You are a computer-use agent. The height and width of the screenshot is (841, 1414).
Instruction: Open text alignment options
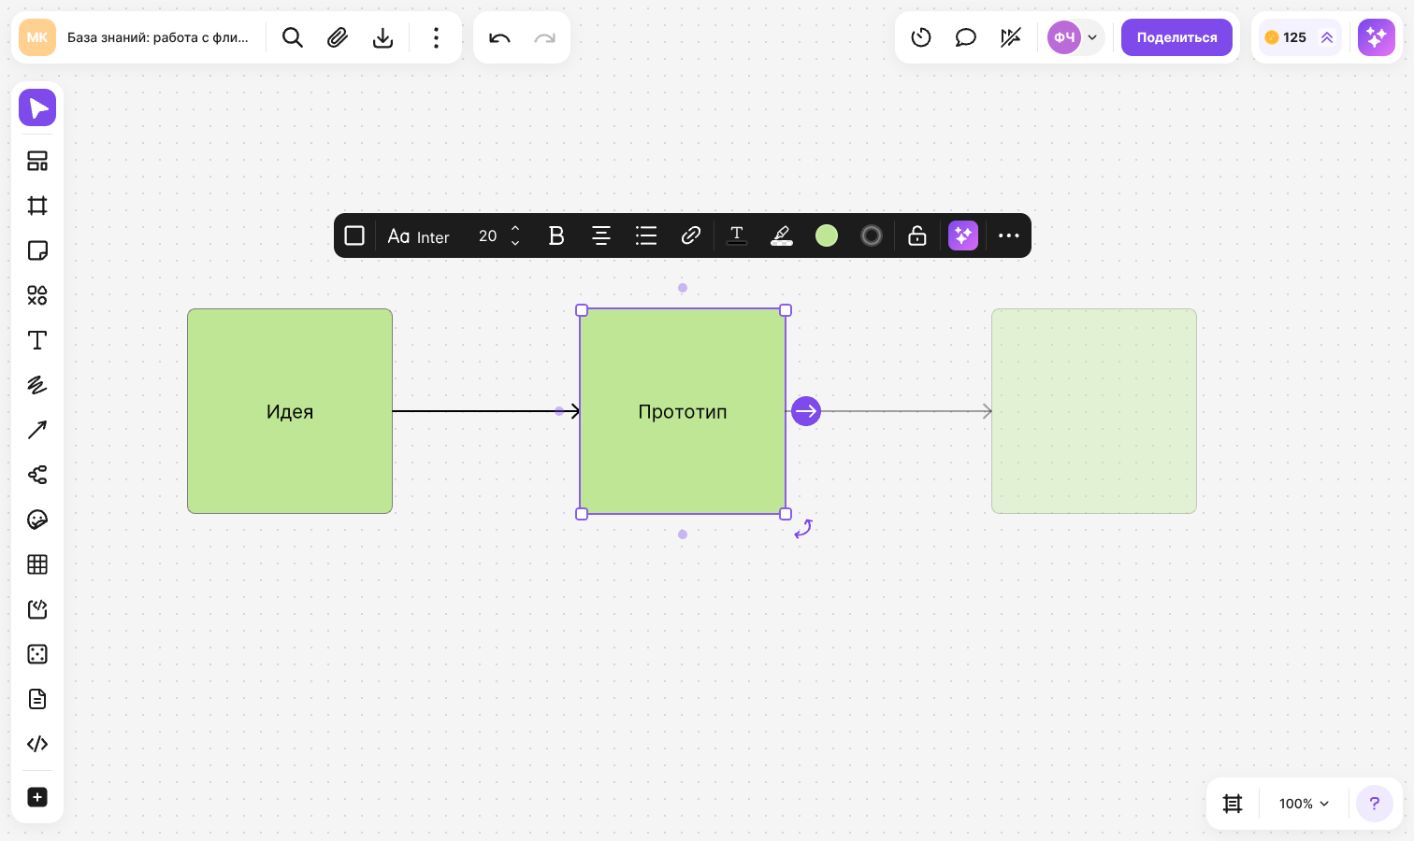601,235
